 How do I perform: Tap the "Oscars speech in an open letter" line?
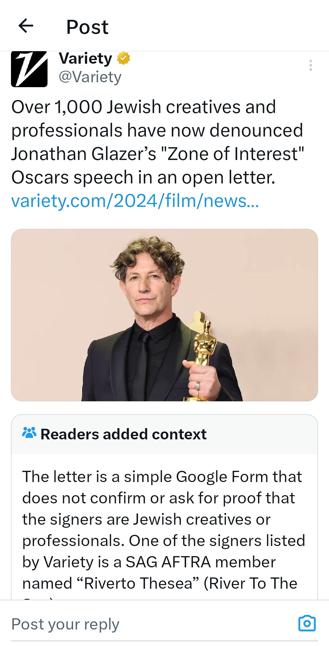(x=143, y=177)
